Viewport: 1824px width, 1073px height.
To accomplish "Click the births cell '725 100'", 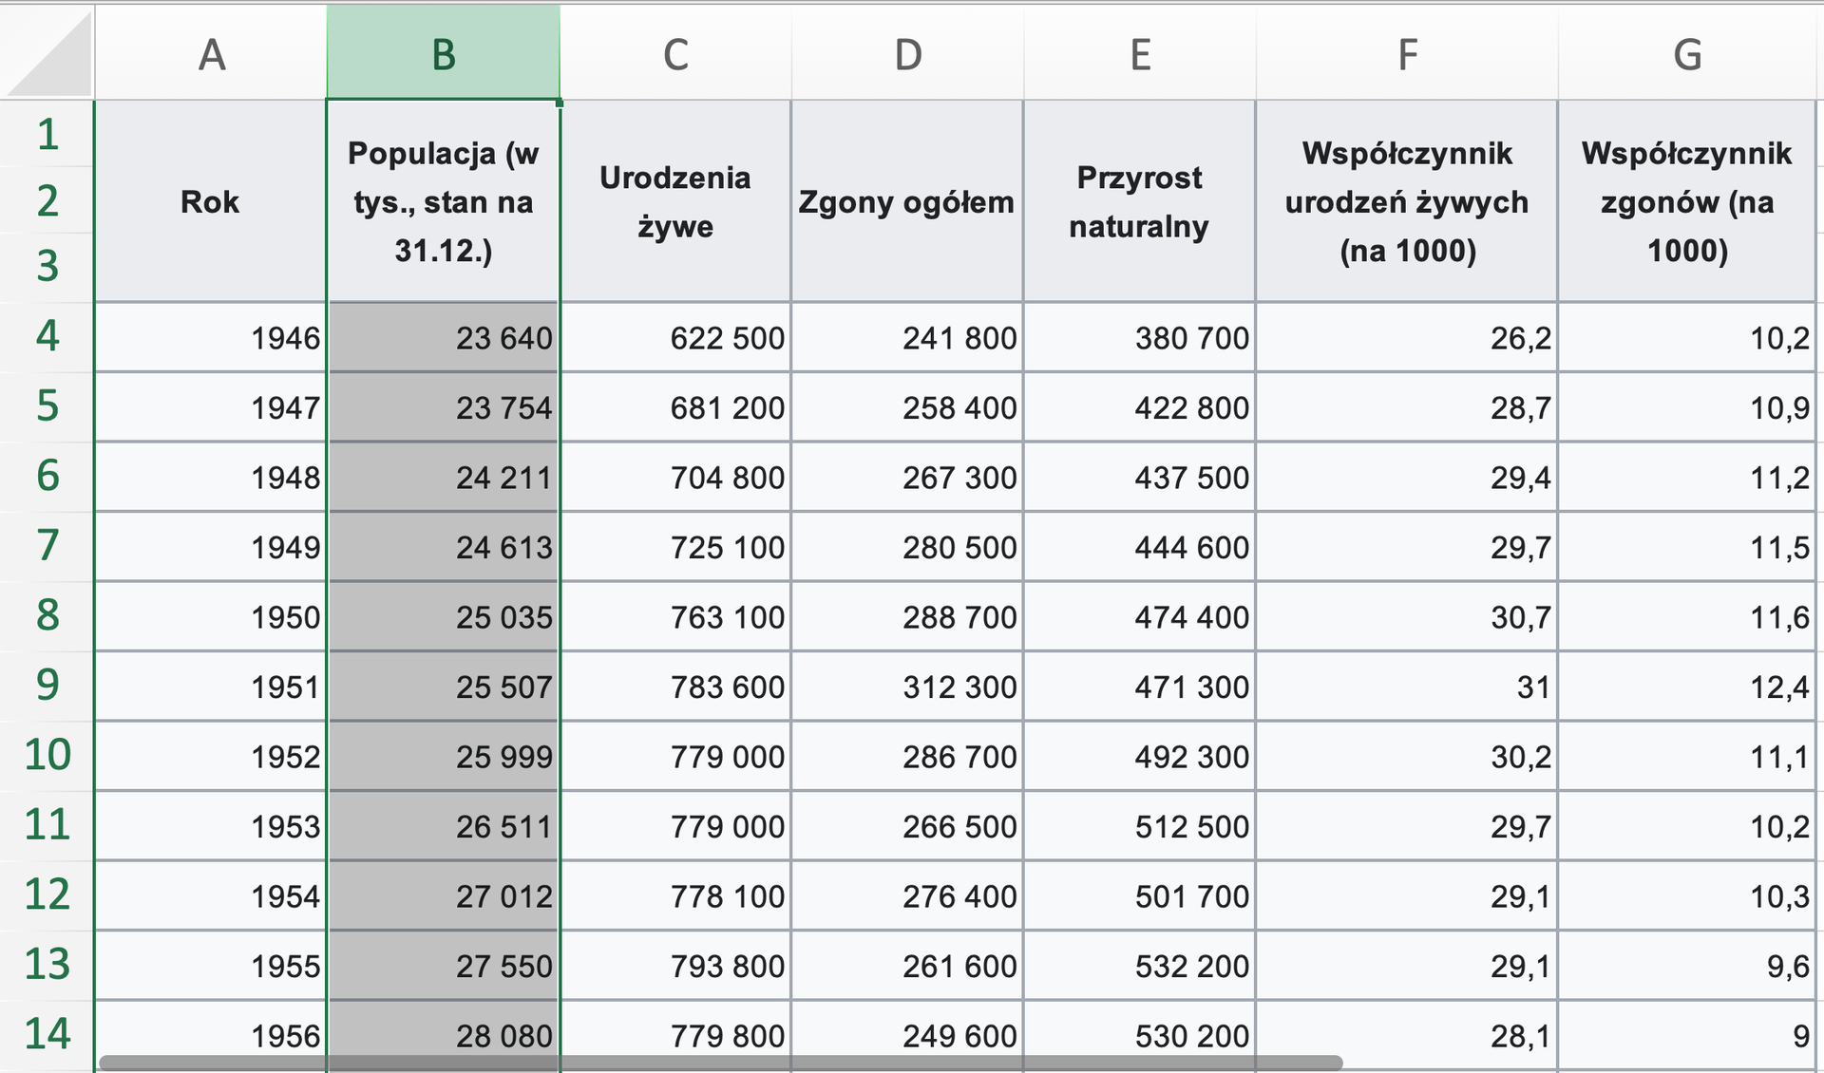I will point(675,546).
